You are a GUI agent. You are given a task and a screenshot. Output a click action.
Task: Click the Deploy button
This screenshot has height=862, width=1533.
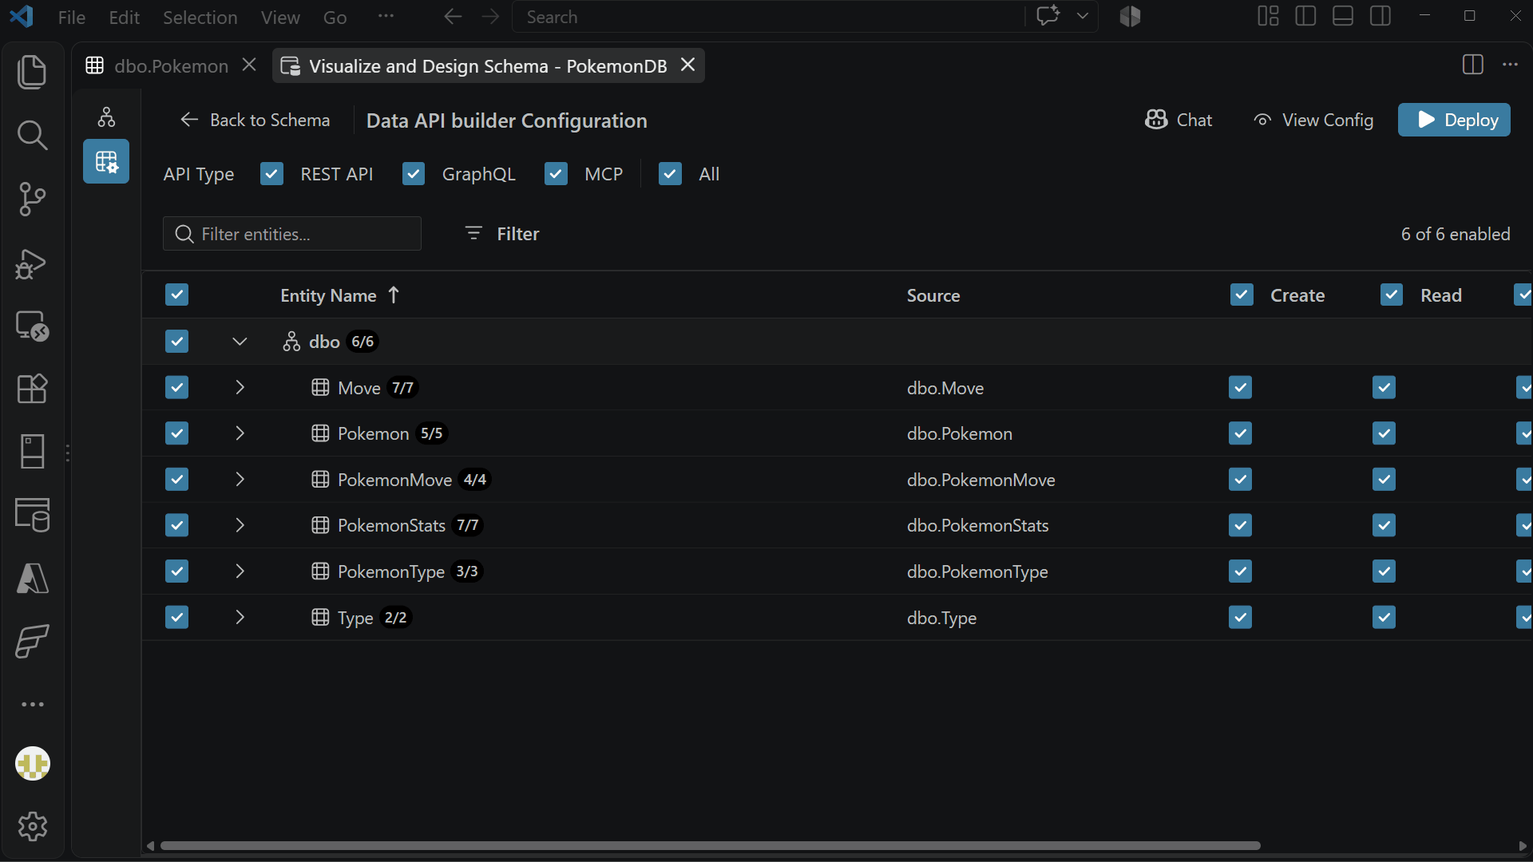coord(1454,120)
